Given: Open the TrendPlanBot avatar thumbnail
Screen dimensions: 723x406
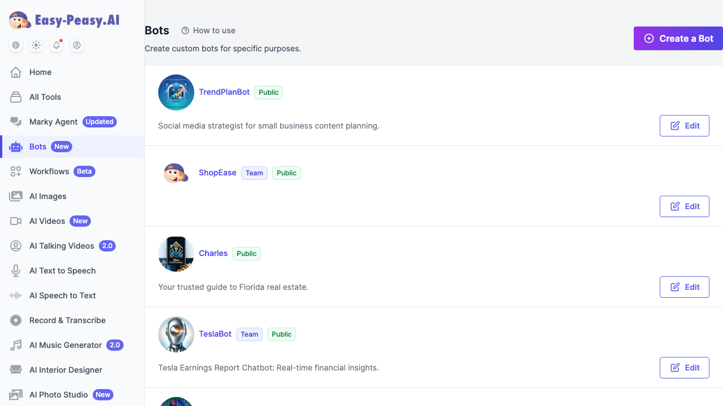Looking at the screenshot, I should 176,92.
